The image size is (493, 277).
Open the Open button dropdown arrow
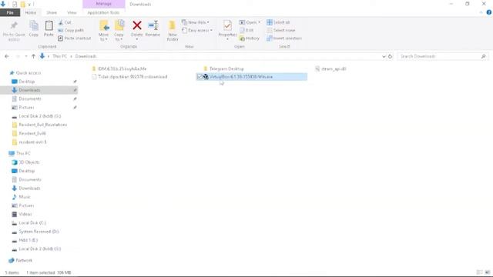coord(259,22)
